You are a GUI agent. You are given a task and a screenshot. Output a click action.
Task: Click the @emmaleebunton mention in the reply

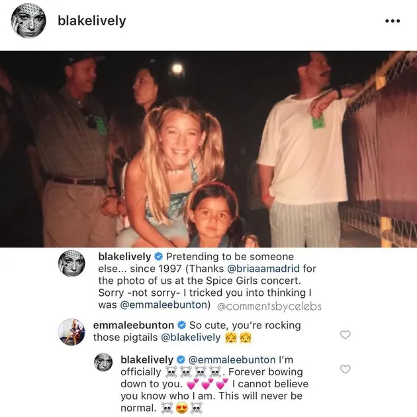tap(232, 360)
